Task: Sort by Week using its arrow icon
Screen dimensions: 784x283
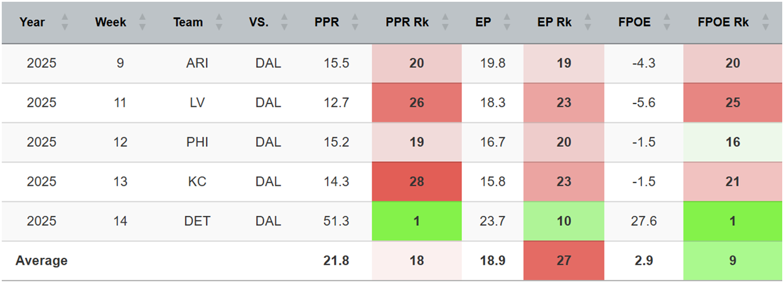Action: tap(142, 23)
